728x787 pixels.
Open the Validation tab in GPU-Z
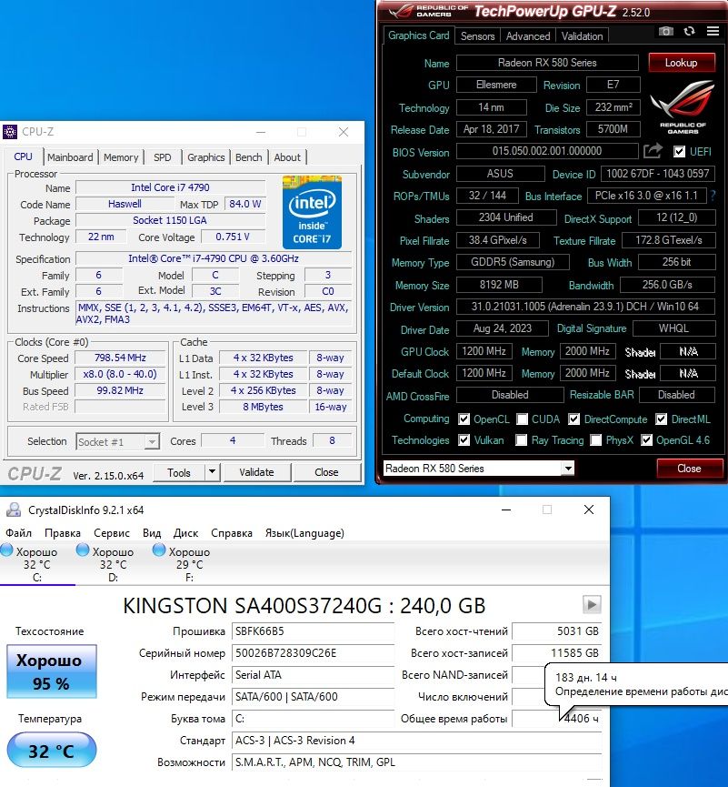[x=582, y=35]
